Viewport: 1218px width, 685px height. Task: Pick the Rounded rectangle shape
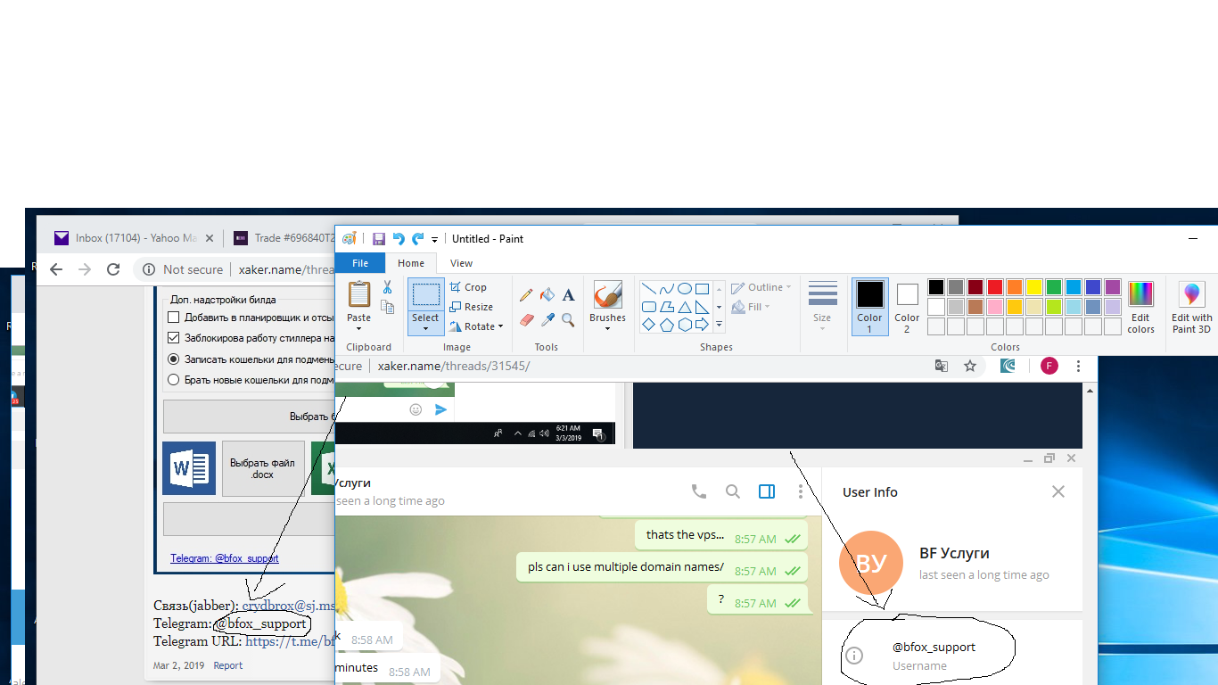coord(649,307)
